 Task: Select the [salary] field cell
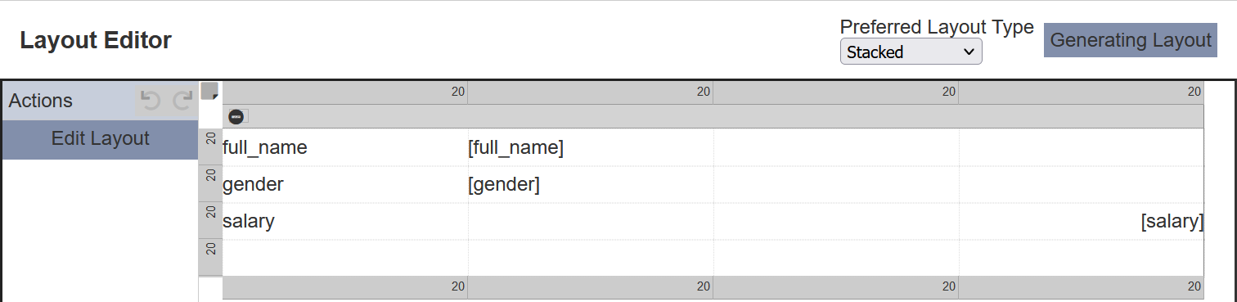[1082, 221]
